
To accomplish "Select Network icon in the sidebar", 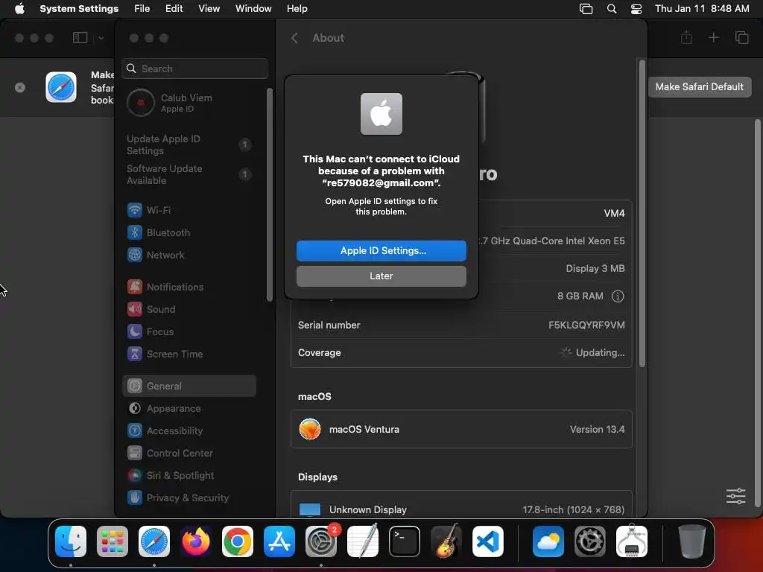I will pos(135,255).
